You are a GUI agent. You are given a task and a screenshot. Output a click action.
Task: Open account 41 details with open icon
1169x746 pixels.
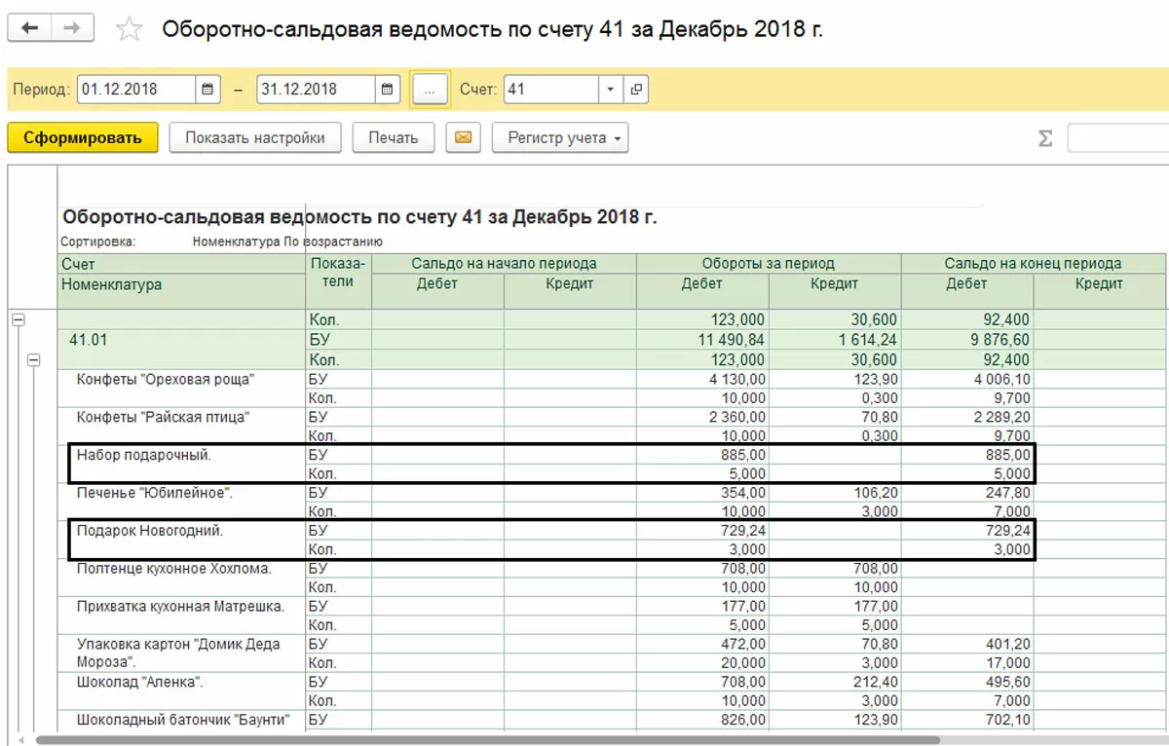click(x=636, y=90)
